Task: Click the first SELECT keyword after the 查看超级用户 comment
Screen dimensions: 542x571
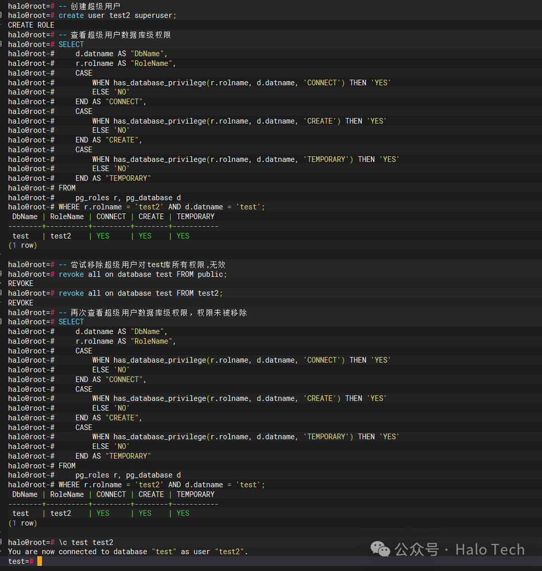Action: coord(71,44)
